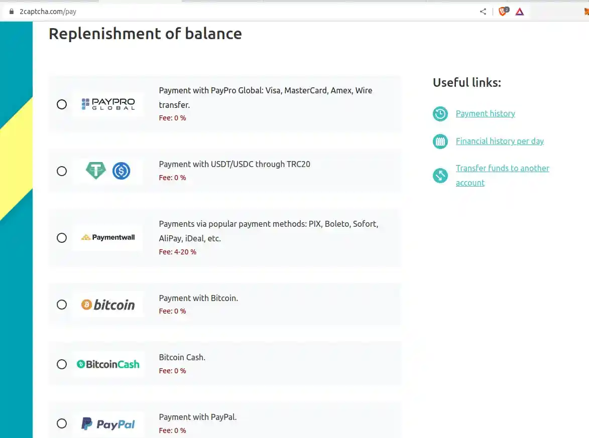
Task: Select the USDT/USDC through TRC20 option
Action: (61, 171)
